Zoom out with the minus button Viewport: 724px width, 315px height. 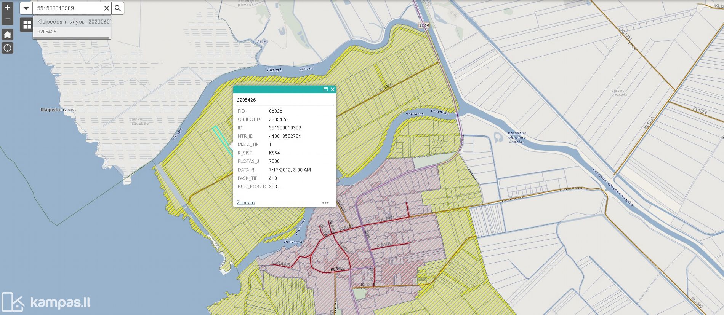click(7, 19)
